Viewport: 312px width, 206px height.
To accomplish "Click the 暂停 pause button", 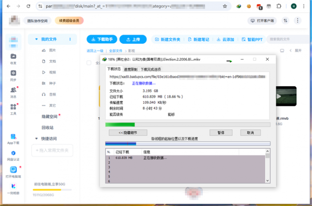I will pos(221,133).
